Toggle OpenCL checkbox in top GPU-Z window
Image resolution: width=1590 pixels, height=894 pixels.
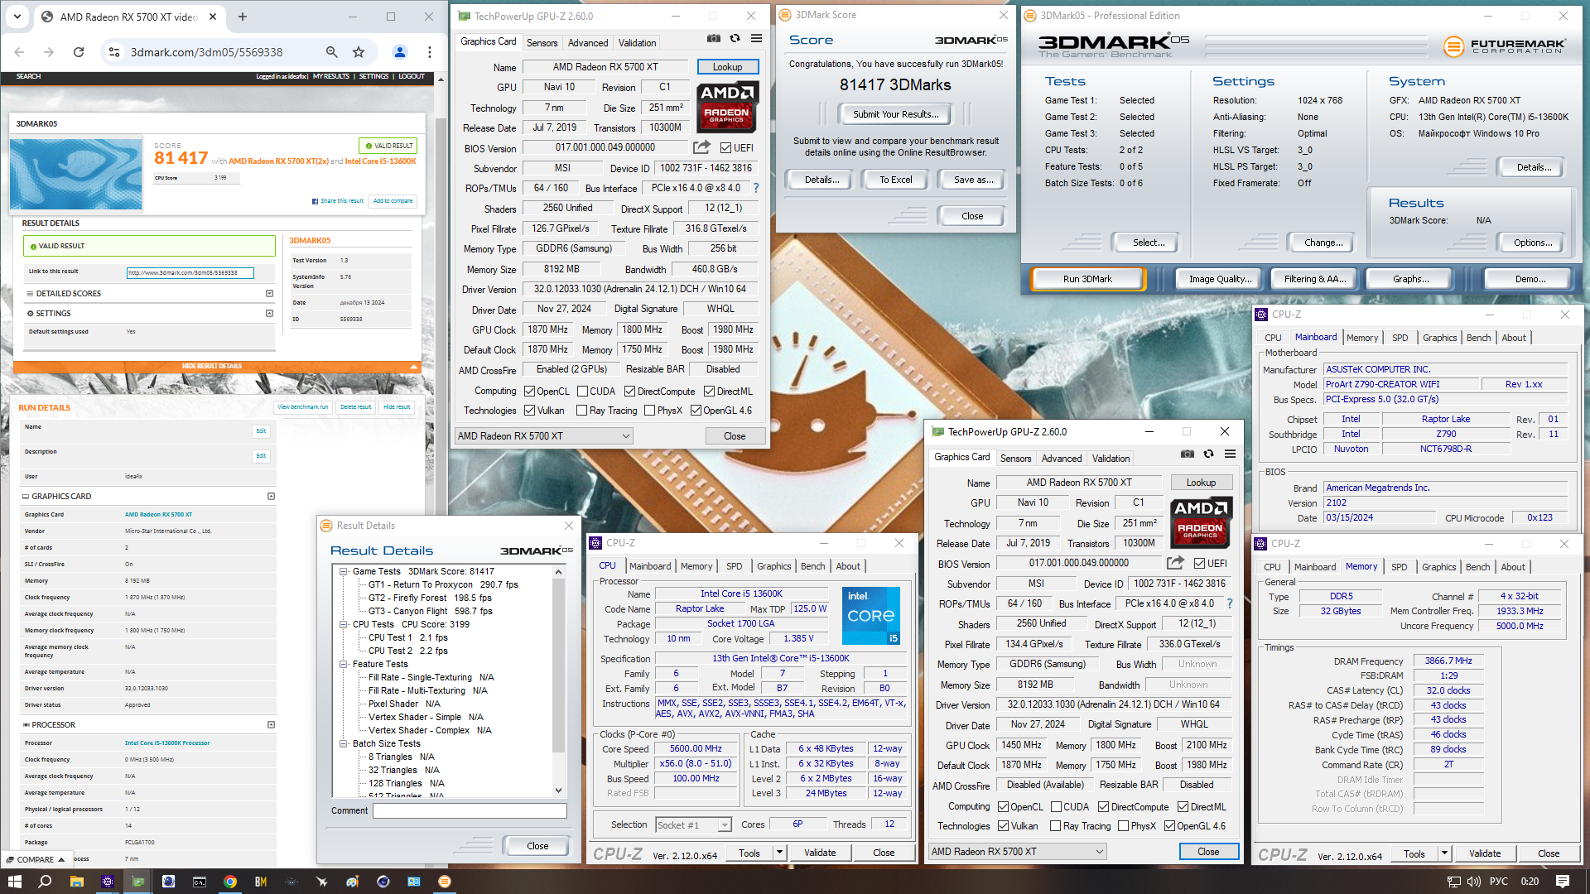[x=530, y=392]
